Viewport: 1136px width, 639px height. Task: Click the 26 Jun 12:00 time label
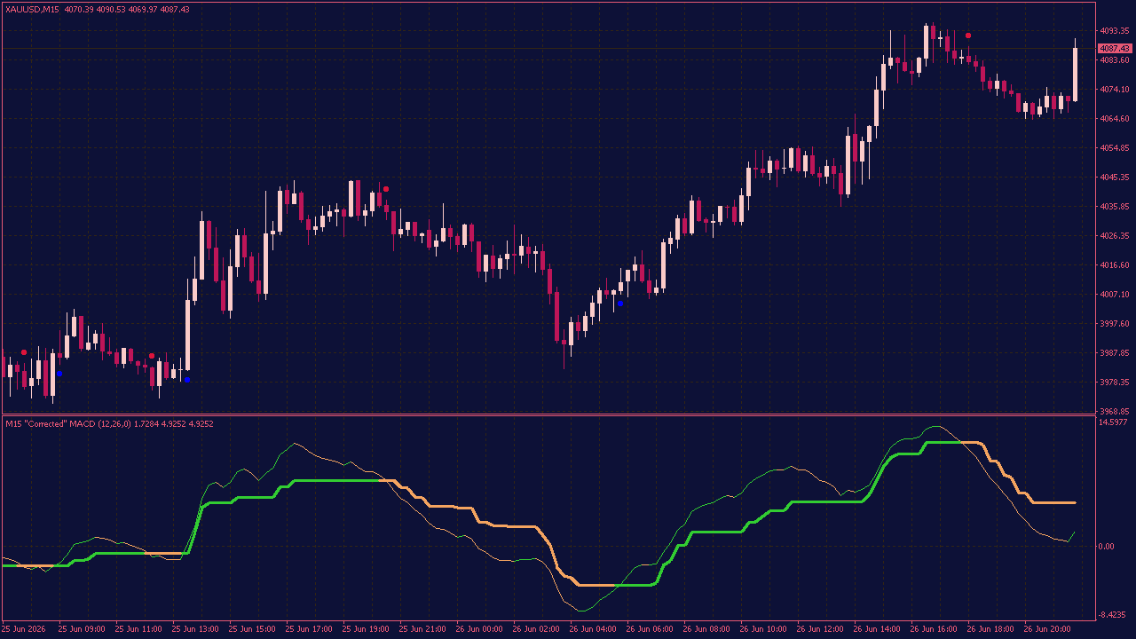(821, 628)
